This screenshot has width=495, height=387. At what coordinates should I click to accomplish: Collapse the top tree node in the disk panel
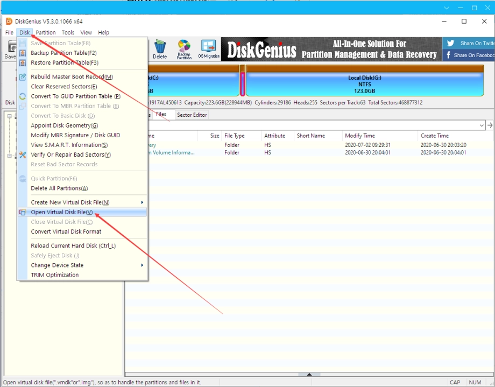click(x=10, y=116)
